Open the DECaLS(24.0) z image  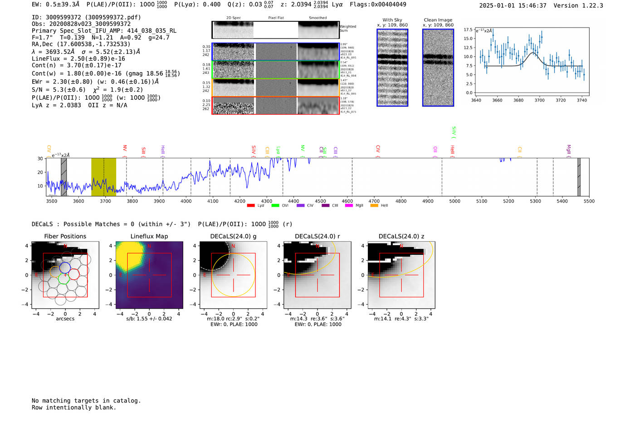tap(401, 275)
